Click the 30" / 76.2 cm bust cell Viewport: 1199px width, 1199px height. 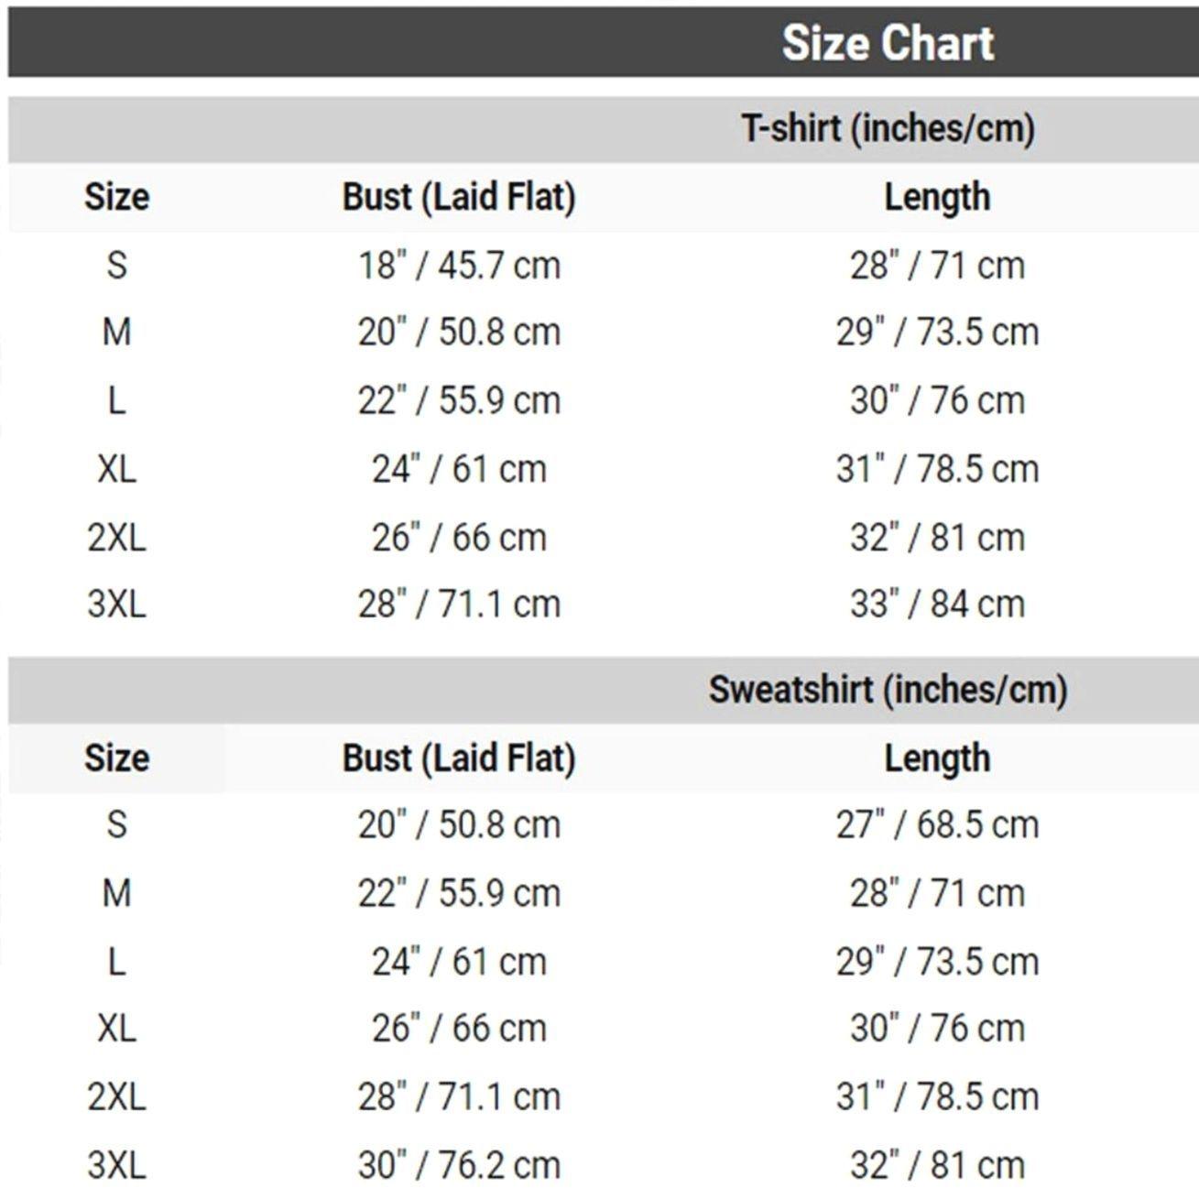pyautogui.click(x=459, y=1165)
